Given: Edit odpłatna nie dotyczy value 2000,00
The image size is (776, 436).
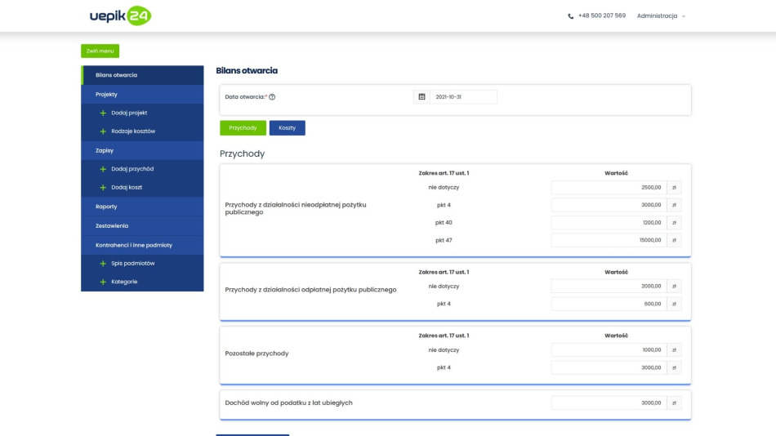Looking at the screenshot, I should click(x=609, y=286).
